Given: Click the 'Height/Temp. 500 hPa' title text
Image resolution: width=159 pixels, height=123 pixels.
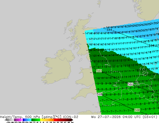Looking at the screenshot, I should [20, 117].
